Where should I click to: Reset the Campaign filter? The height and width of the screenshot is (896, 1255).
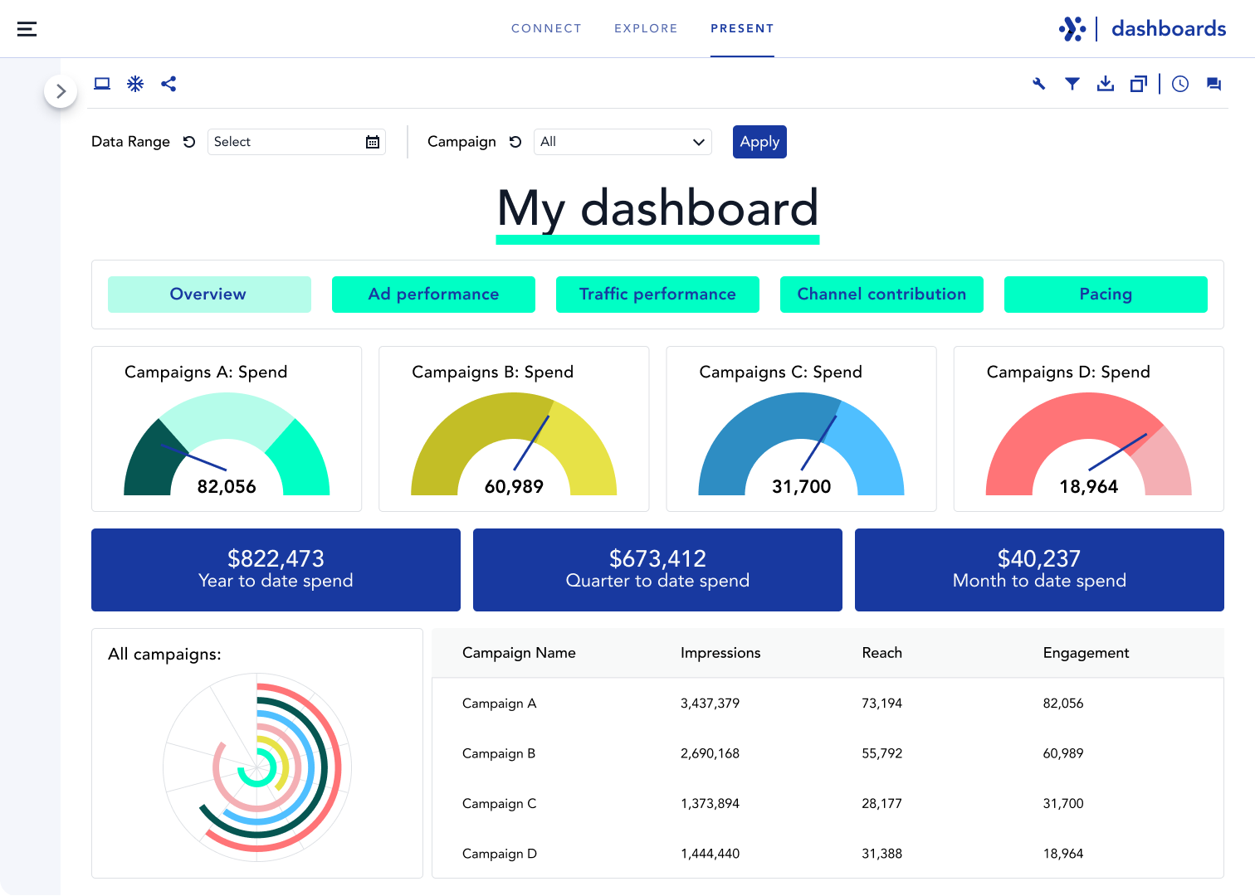click(515, 142)
